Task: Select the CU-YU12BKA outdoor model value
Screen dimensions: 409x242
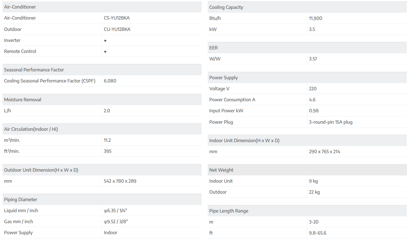Action: pyautogui.click(x=117, y=29)
